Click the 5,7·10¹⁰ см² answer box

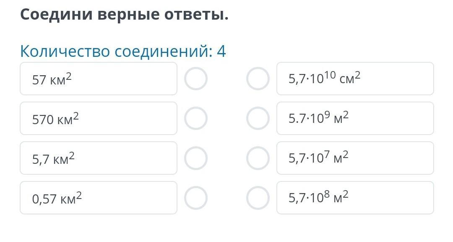click(x=355, y=79)
